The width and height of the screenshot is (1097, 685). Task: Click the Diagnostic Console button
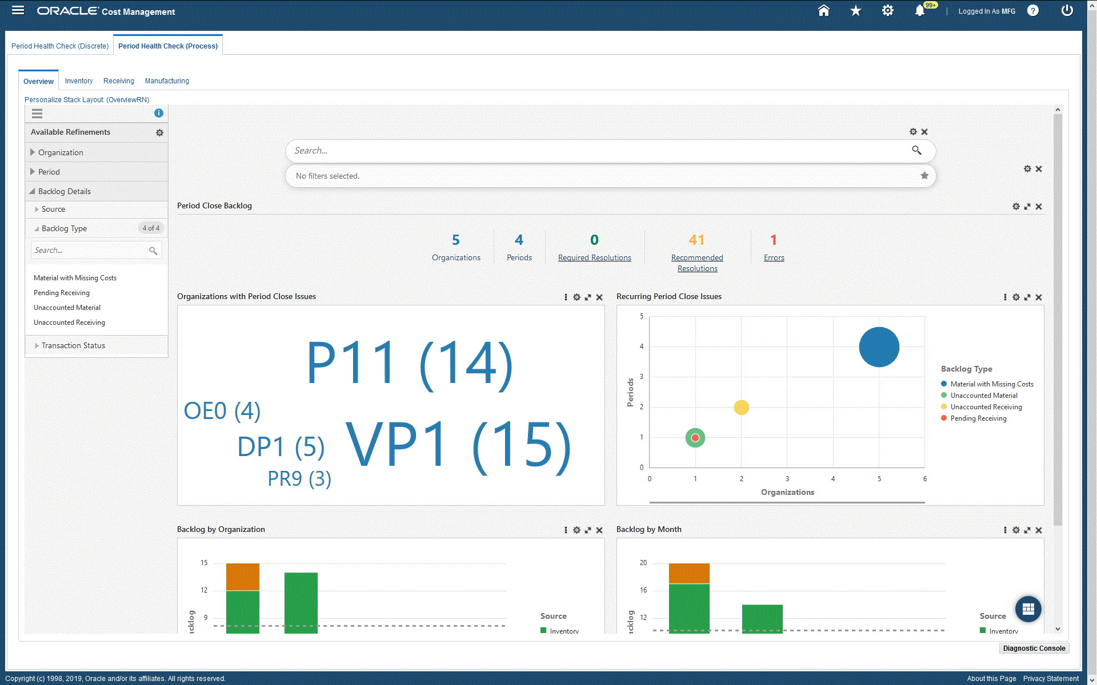1034,648
